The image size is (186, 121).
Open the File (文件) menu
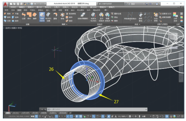[x=13, y=7]
